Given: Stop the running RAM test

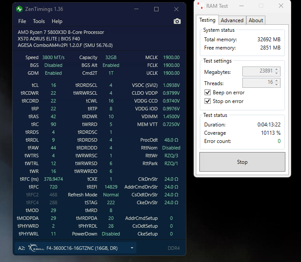Looking at the screenshot, I should (x=242, y=162).
